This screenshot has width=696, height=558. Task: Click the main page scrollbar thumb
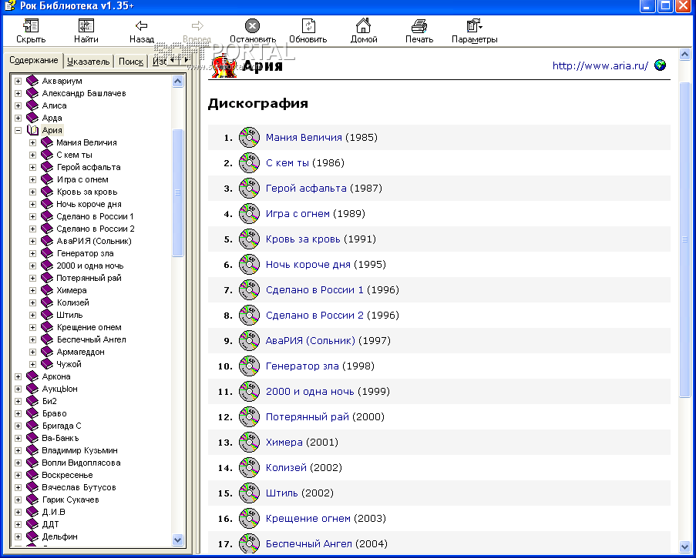click(x=685, y=239)
